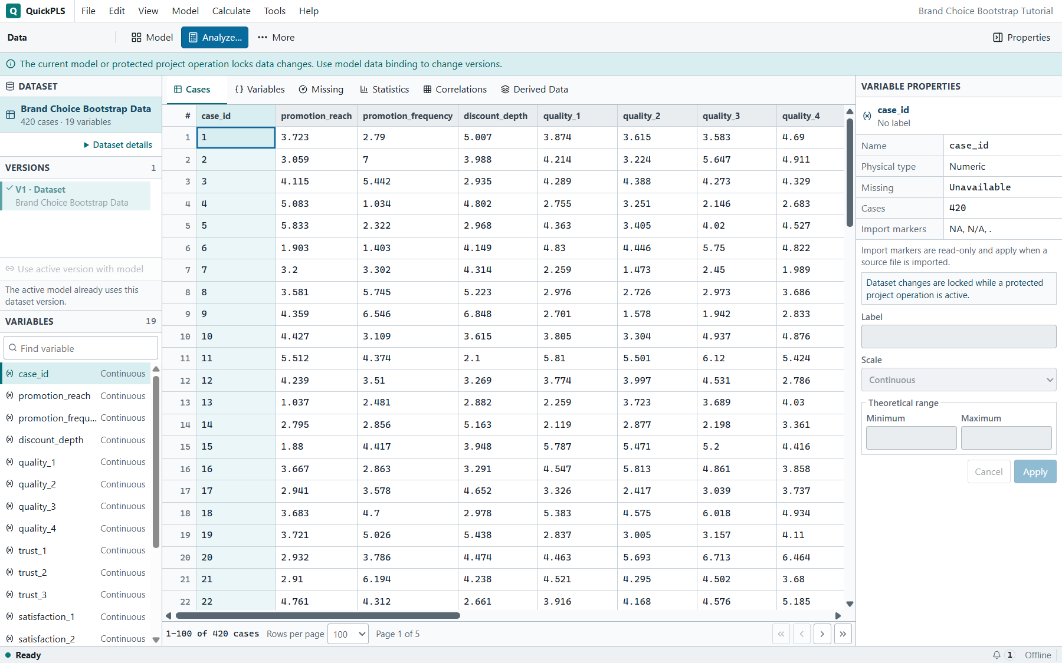Open the File menu
Viewport: 1062px width, 663px height.
[x=88, y=11]
